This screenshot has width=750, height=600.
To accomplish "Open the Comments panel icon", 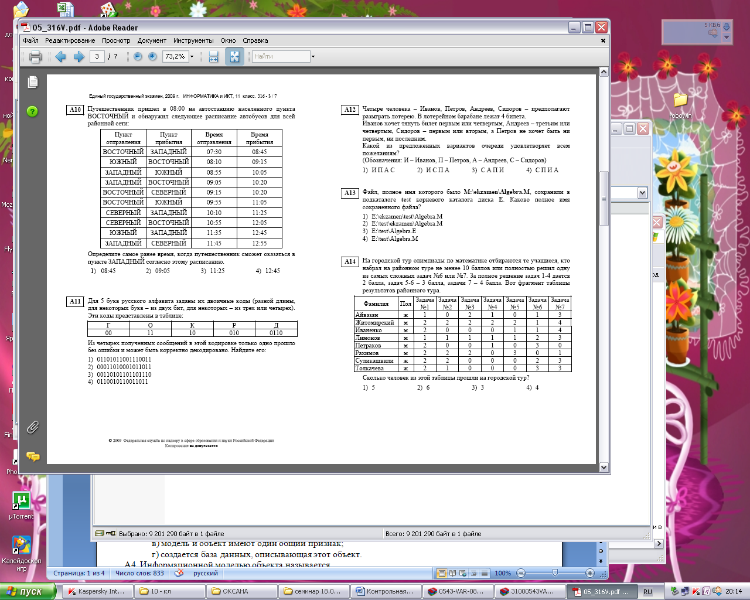I will click(33, 456).
